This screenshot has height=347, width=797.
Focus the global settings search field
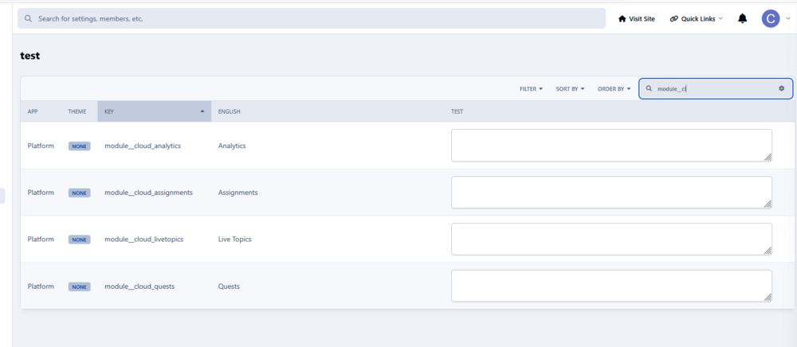point(312,19)
